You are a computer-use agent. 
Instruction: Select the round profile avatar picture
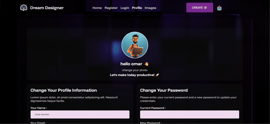pyautogui.click(x=135, y=45)
